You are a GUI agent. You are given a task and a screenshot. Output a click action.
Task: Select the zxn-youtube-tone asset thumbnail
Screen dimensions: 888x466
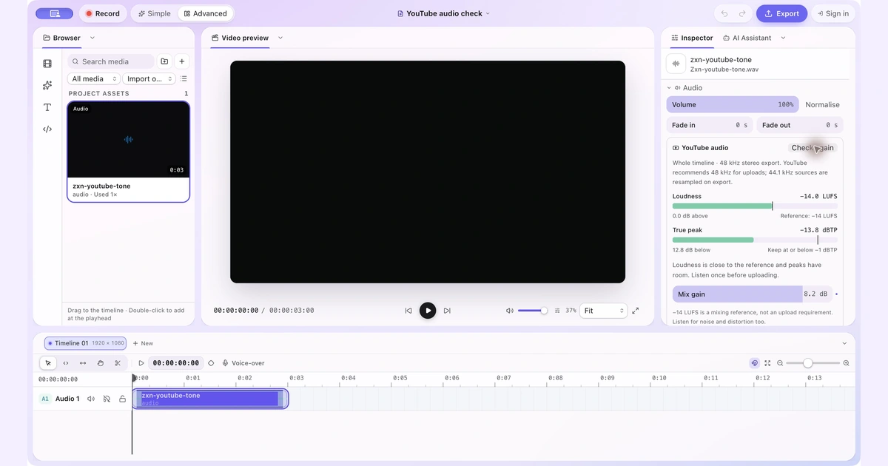(x=129, y=139)
